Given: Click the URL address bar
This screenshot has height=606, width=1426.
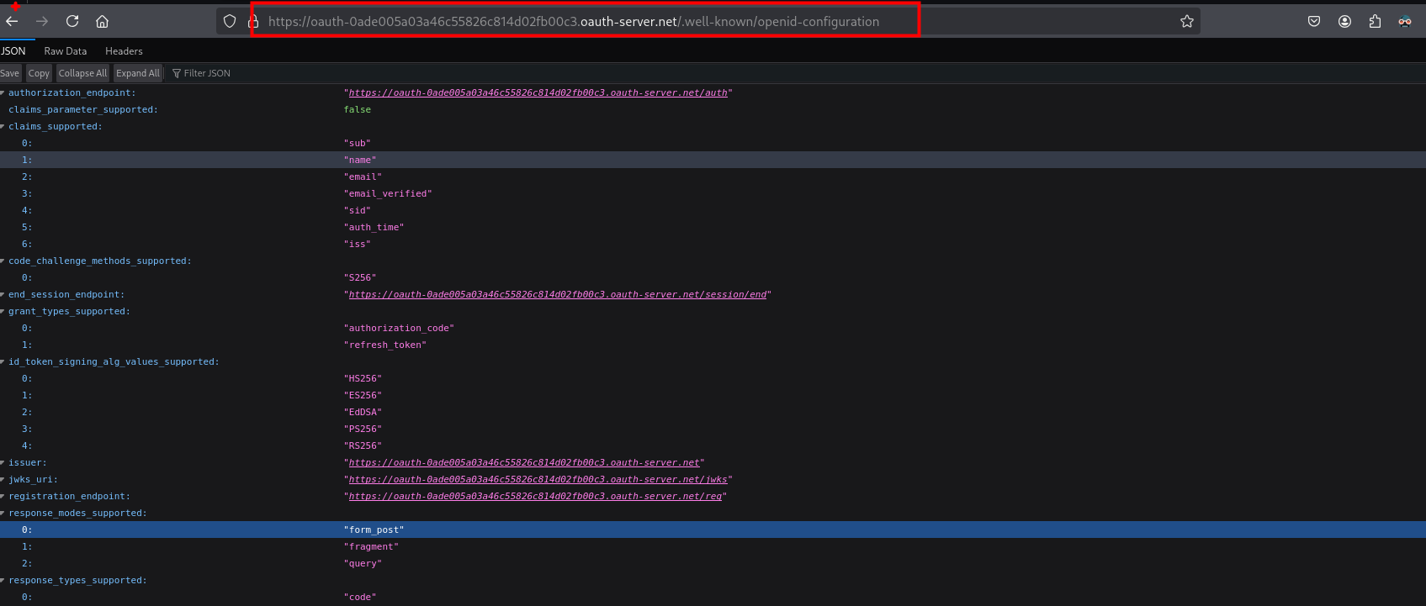Looking at the screenshot, I should pos(572,21).
